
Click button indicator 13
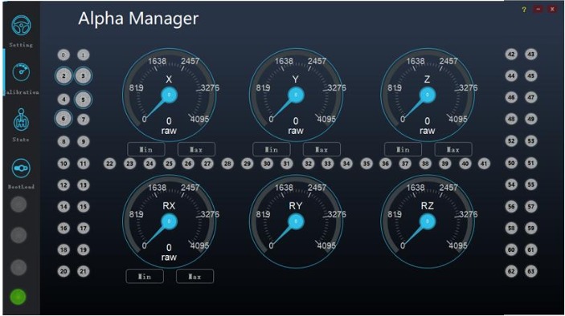click(x=84, y=185)
